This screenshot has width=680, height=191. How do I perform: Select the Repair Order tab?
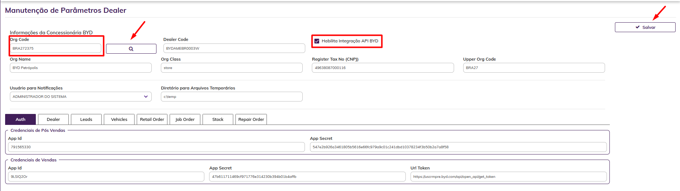coord(251,119)
